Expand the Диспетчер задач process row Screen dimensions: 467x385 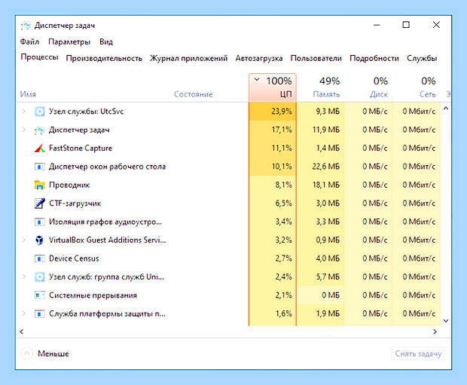click(24, 130)
